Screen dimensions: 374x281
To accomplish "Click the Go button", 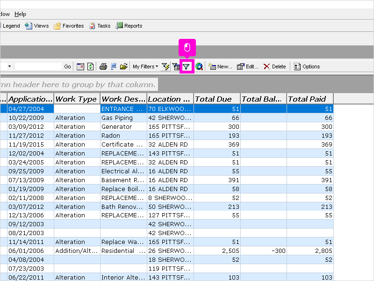I will [67, 67].
